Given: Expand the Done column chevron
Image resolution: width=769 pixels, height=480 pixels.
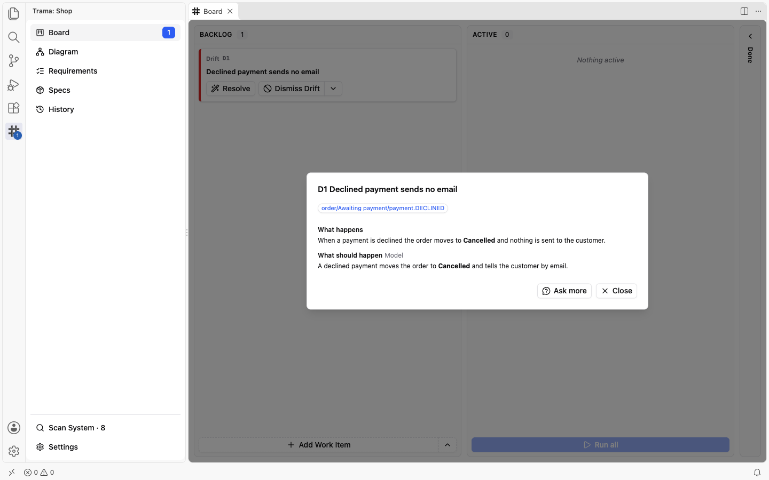Looking at the screenshot, I should (750, 36).
